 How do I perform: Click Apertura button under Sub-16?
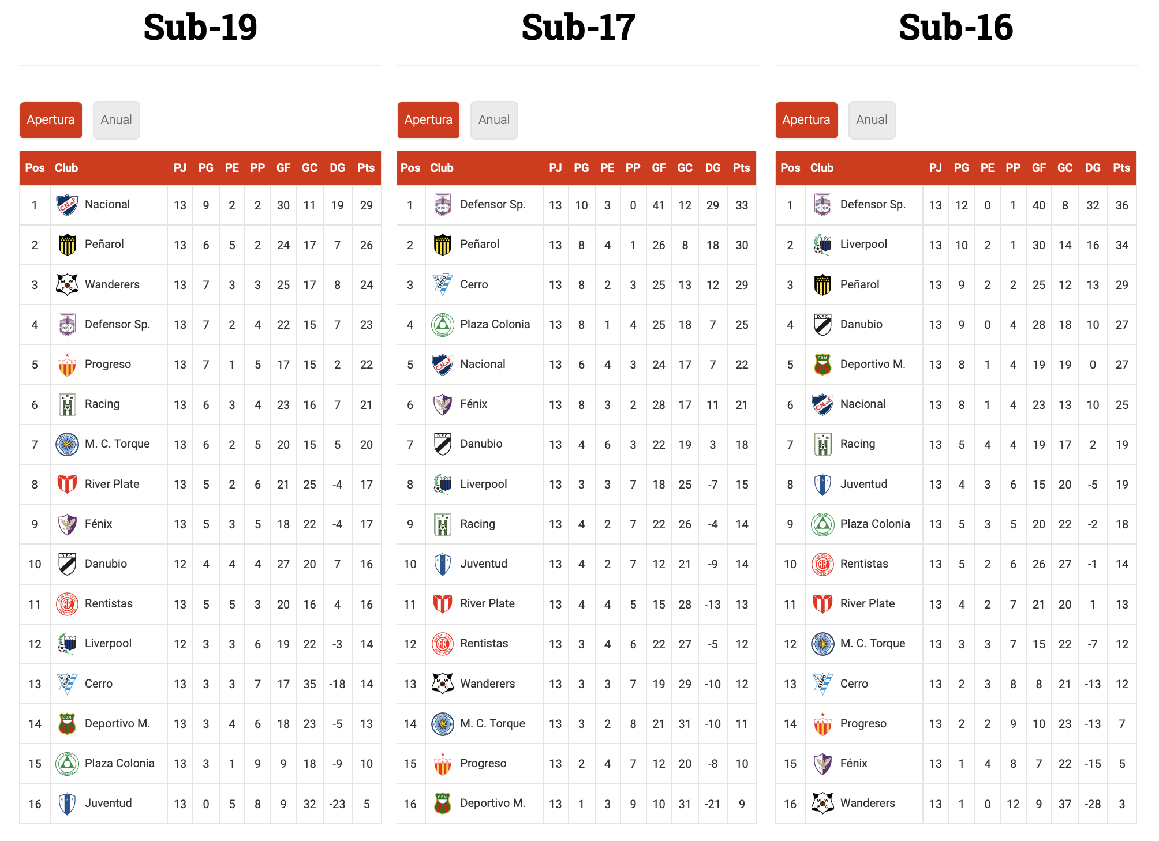click(806, 120)
